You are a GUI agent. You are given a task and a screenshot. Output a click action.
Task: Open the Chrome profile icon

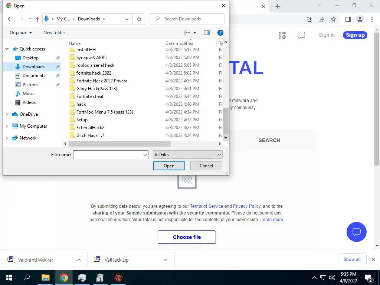click(360, 19)
